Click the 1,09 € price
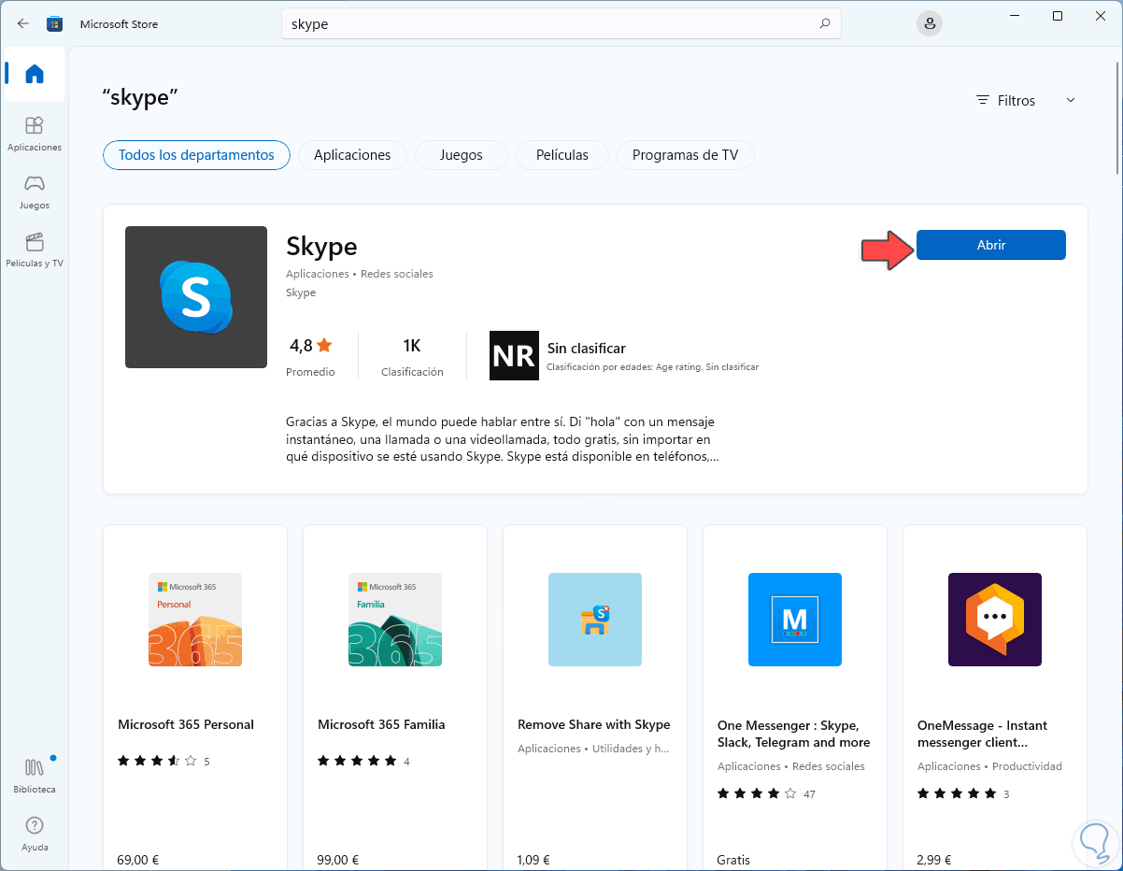This screenshot has height=871, width=1123. coord(533,860)
